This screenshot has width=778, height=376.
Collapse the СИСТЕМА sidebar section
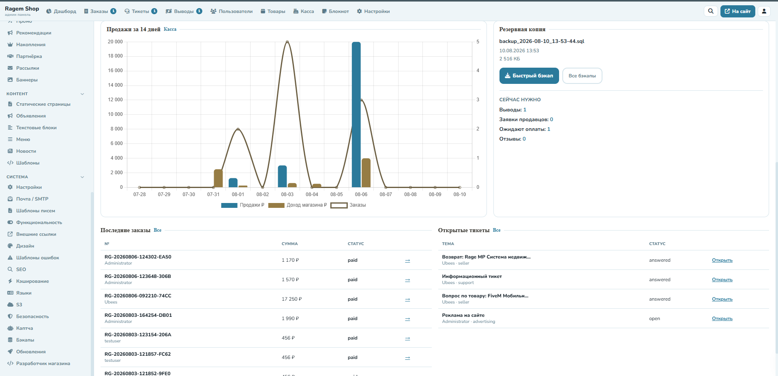(x=82, y=177)
